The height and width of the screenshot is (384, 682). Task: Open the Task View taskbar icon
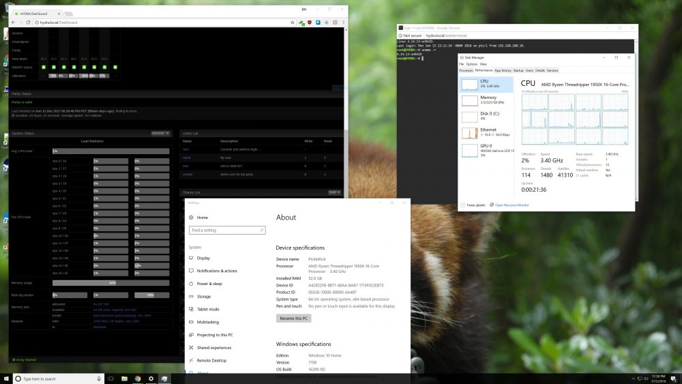coord(111,379)
